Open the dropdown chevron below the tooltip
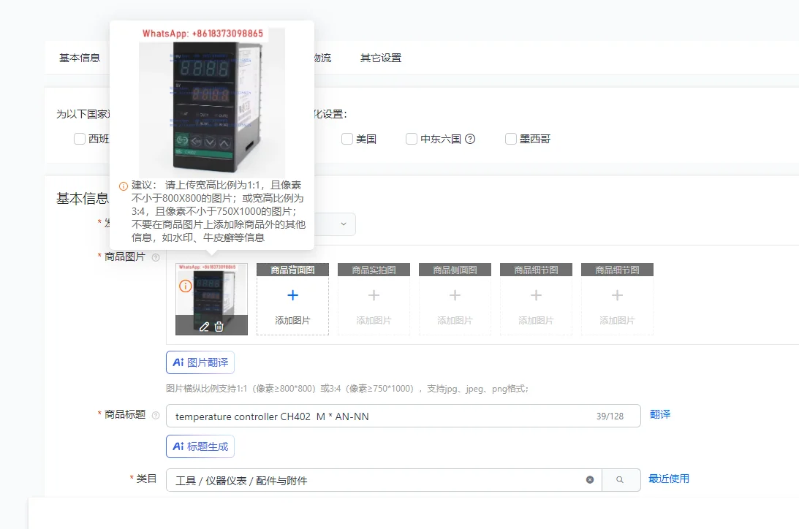This screenshot has width=799, height=529. 344,224
